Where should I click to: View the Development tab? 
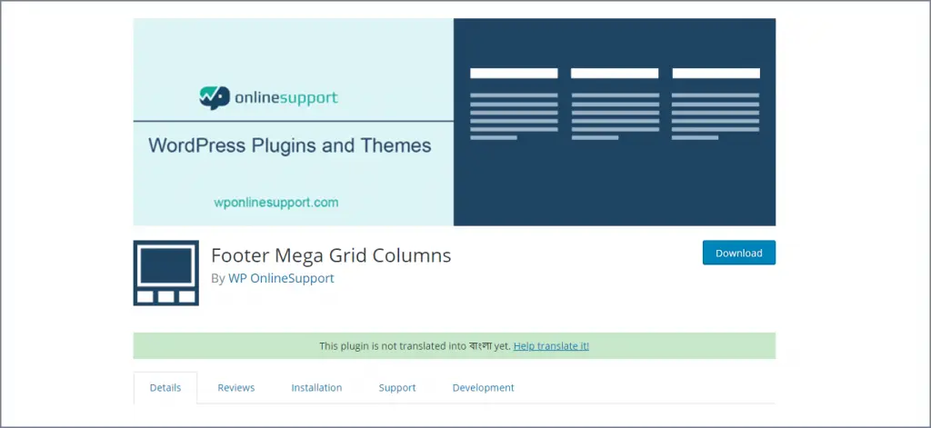pos(484,388)
